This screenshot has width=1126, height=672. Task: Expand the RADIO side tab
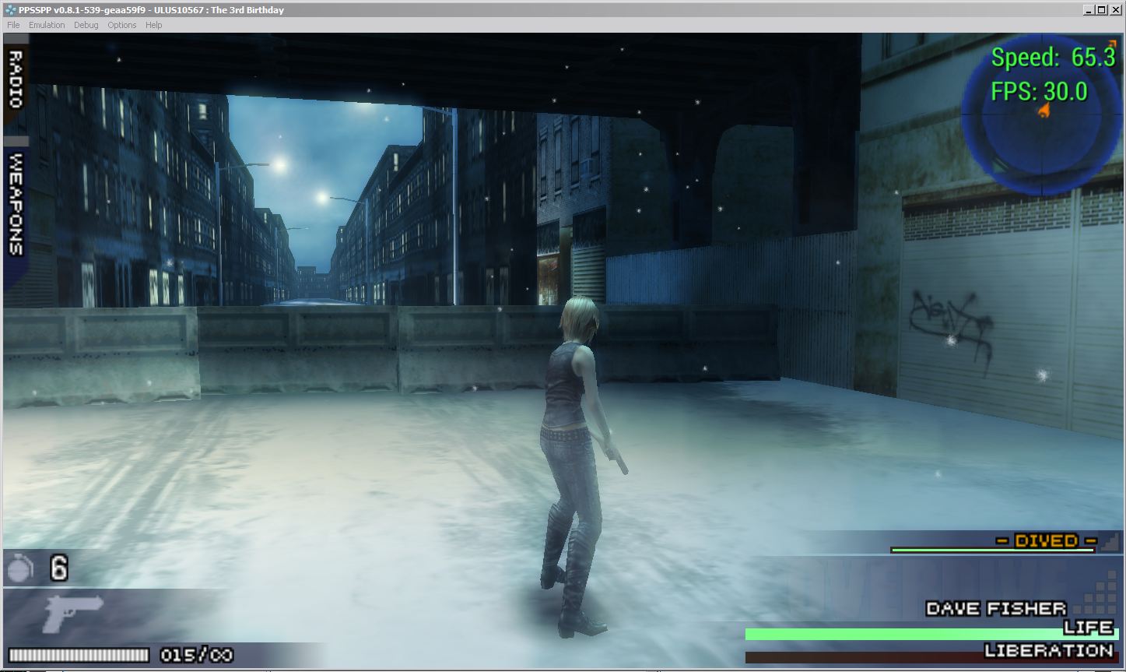(x=15, y=78)
